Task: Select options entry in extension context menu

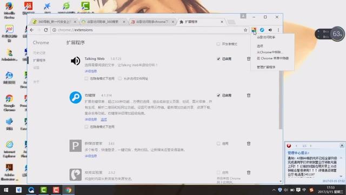Action: [x=260, y=46]
